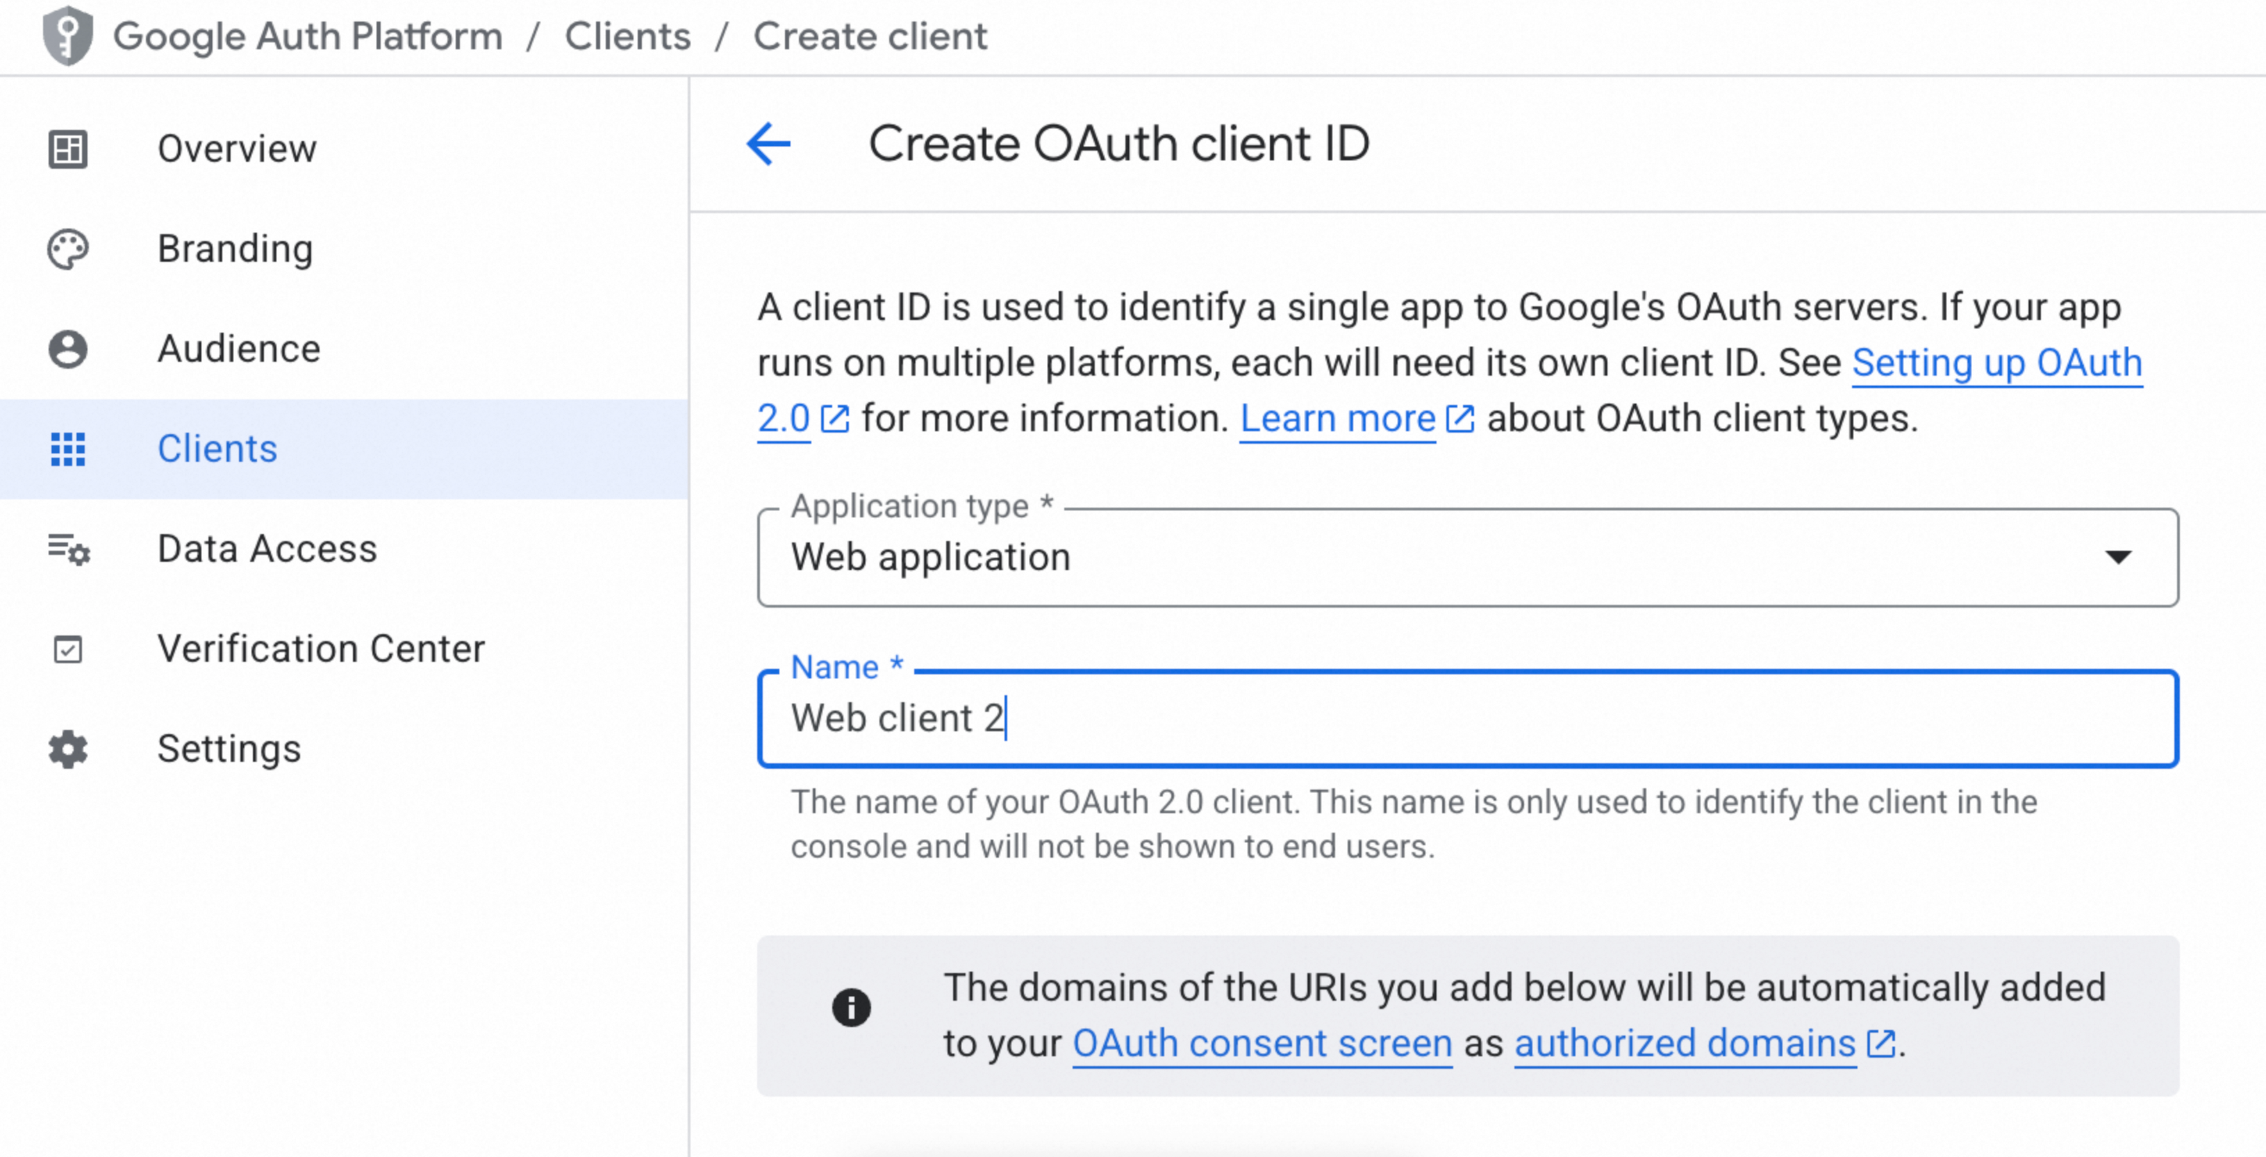Open the Verification Center sidebar item
2266x1157 pixels.
coord(344,650)
